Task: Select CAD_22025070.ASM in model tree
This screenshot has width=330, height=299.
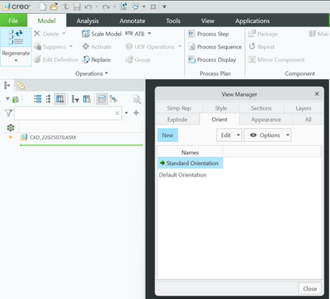Action: 53,137
